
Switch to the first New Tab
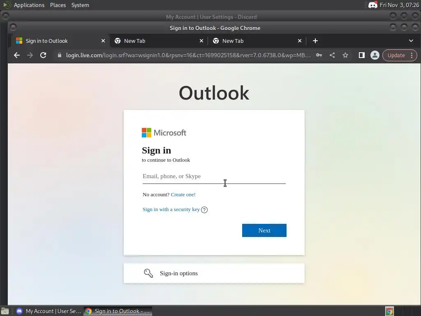point(158,41)
